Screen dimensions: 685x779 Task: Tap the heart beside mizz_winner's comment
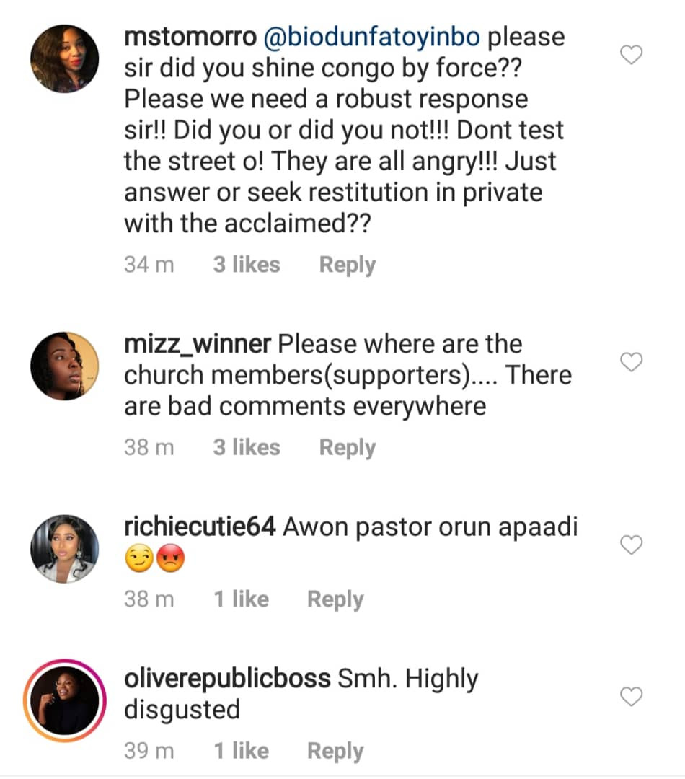632,362
